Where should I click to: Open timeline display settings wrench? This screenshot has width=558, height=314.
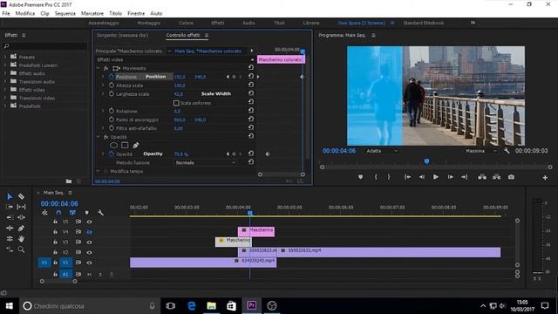[101, 213]
